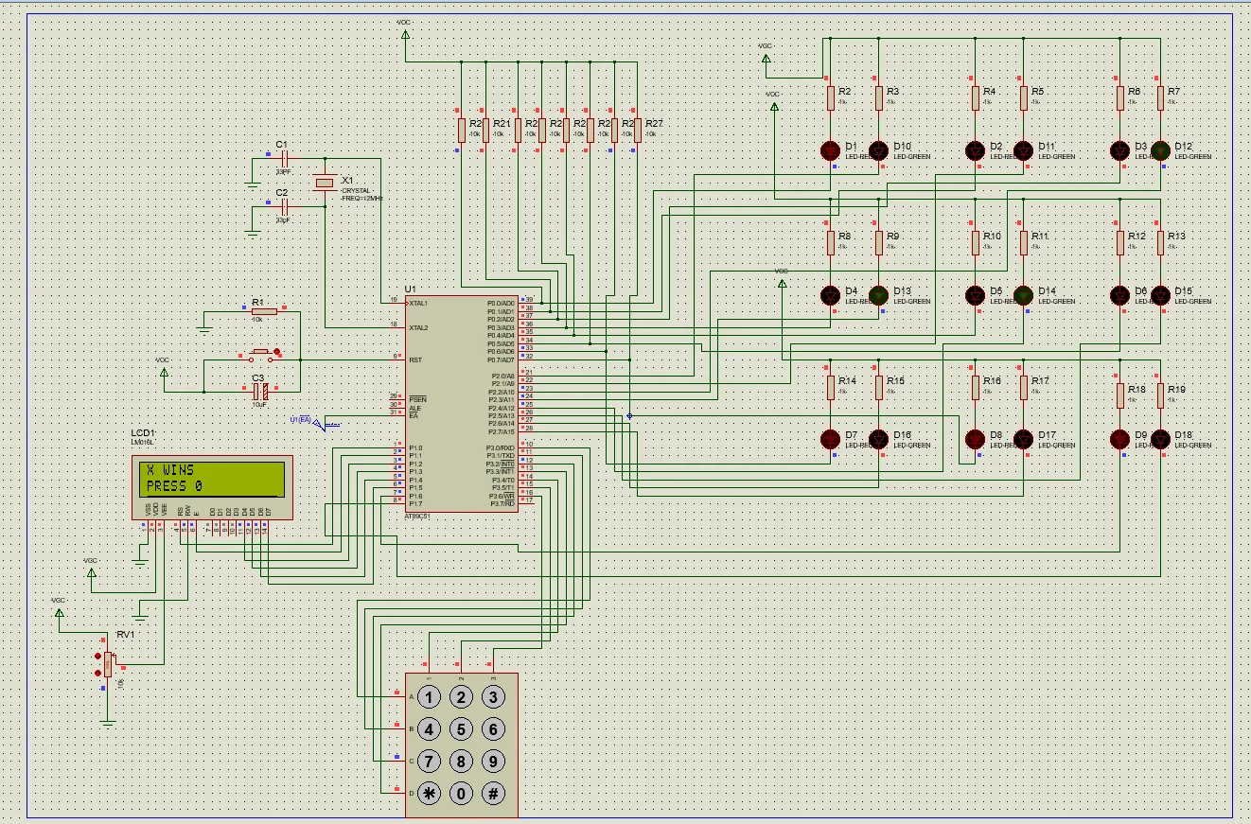Select green LED D13
This screenshot has width=1251, height=824.
tap(879, 295)
